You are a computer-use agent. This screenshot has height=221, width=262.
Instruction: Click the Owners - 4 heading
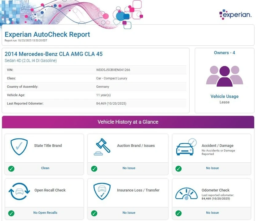point(225,53)
